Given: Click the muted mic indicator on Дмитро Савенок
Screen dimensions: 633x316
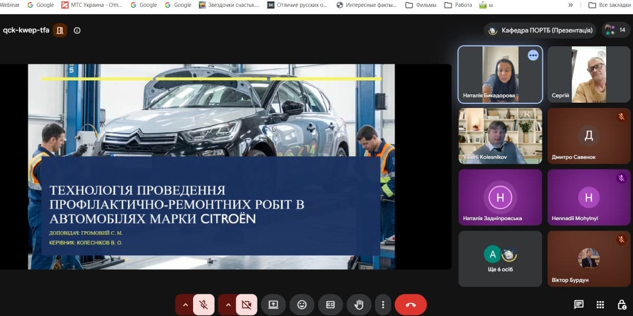Looking at the screenshot, I should tap(621, 117).
